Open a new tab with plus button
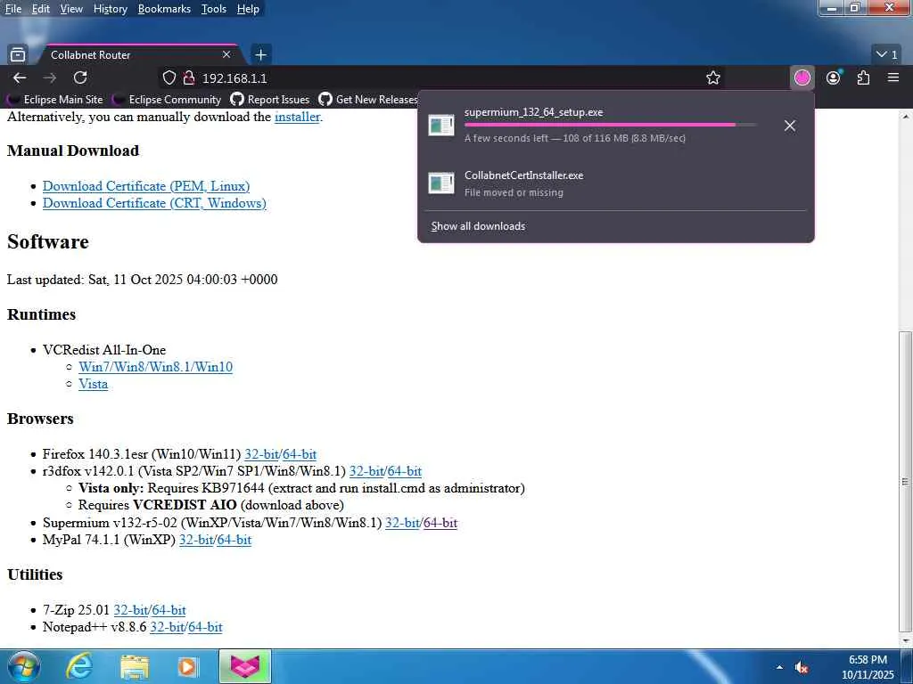Image resolution: width=913 pixels, height=684 pixels. coord(261,54)
